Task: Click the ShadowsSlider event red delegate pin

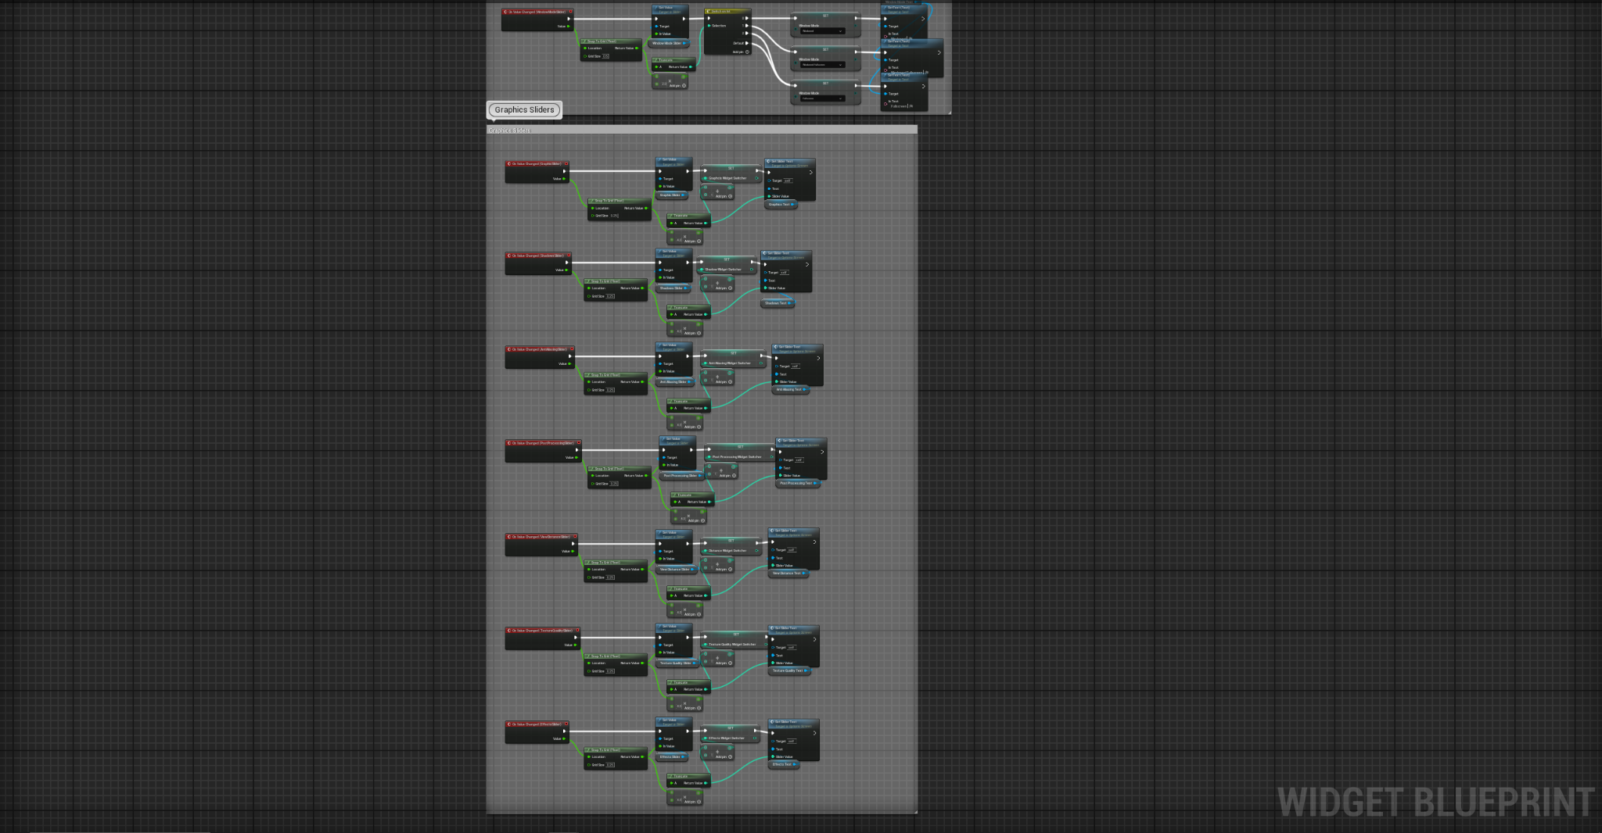Action: [569, 256]
